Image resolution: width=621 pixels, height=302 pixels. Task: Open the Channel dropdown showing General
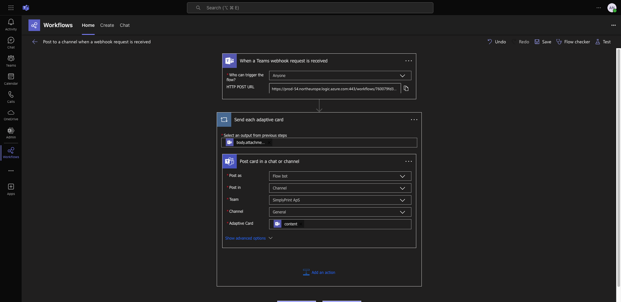point(340,212)
